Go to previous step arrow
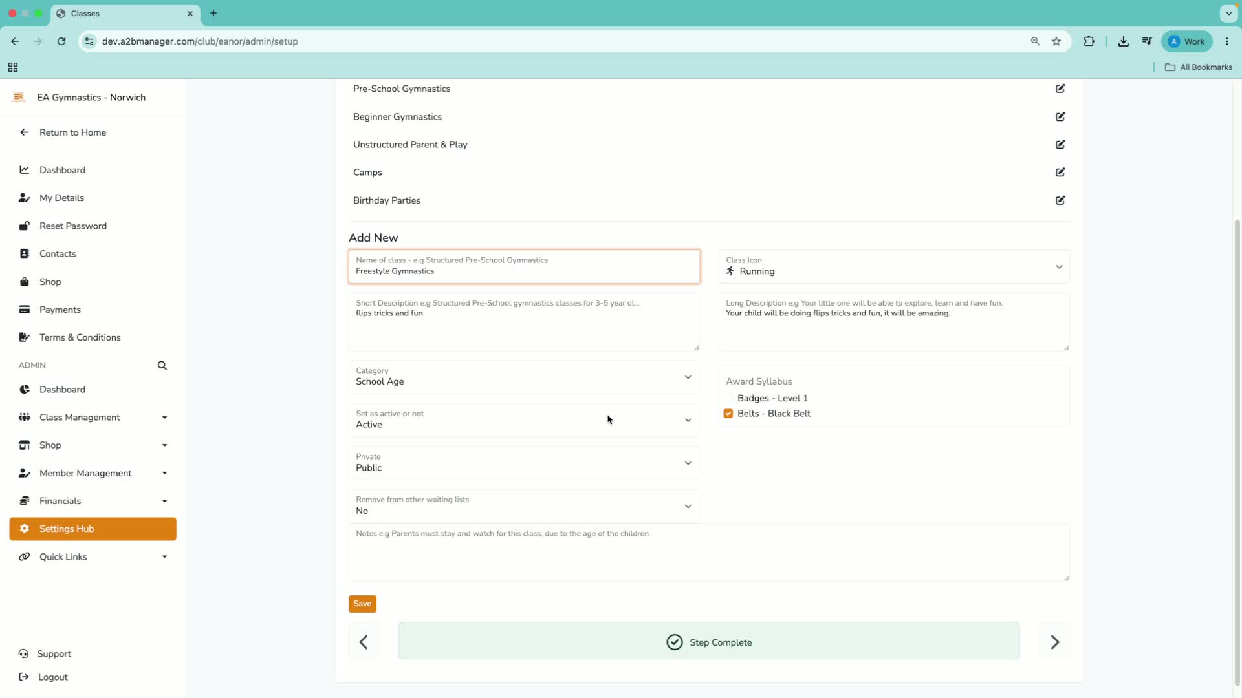 [x=364, y=642]
